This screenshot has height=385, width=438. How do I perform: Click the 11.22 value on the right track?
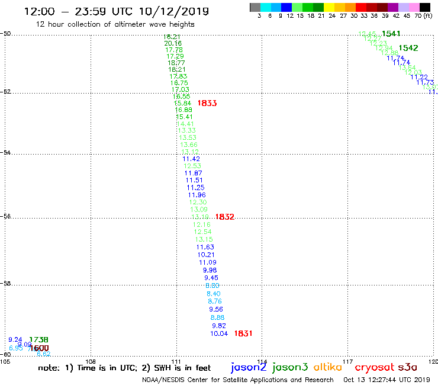pyautogui.click(x=419, y=77)
